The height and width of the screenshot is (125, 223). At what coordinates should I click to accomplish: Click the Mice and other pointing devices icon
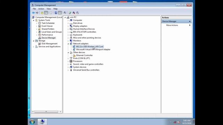pos(71,38)
